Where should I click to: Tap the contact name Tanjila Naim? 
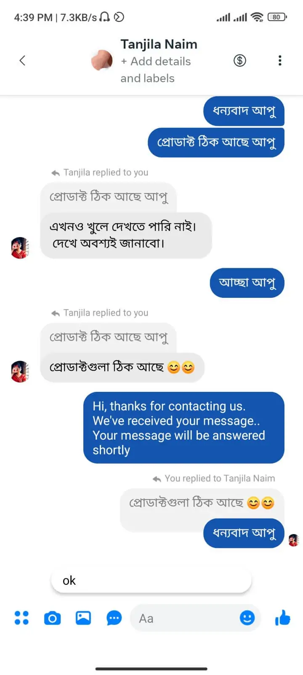coord(159,44)
